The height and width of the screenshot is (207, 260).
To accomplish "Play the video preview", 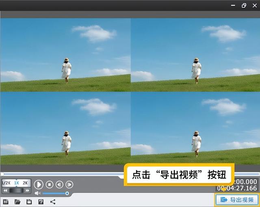I will [x=39, y=185].
